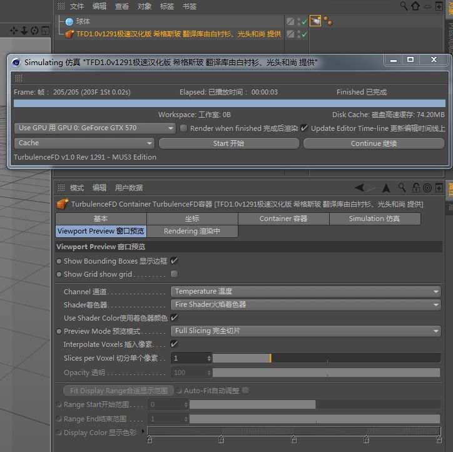
Task: Click the blue sphere object icon
Action: click(69, 22)
